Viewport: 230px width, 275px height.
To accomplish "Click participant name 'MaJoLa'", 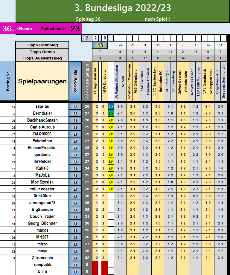I will point(42,175).
